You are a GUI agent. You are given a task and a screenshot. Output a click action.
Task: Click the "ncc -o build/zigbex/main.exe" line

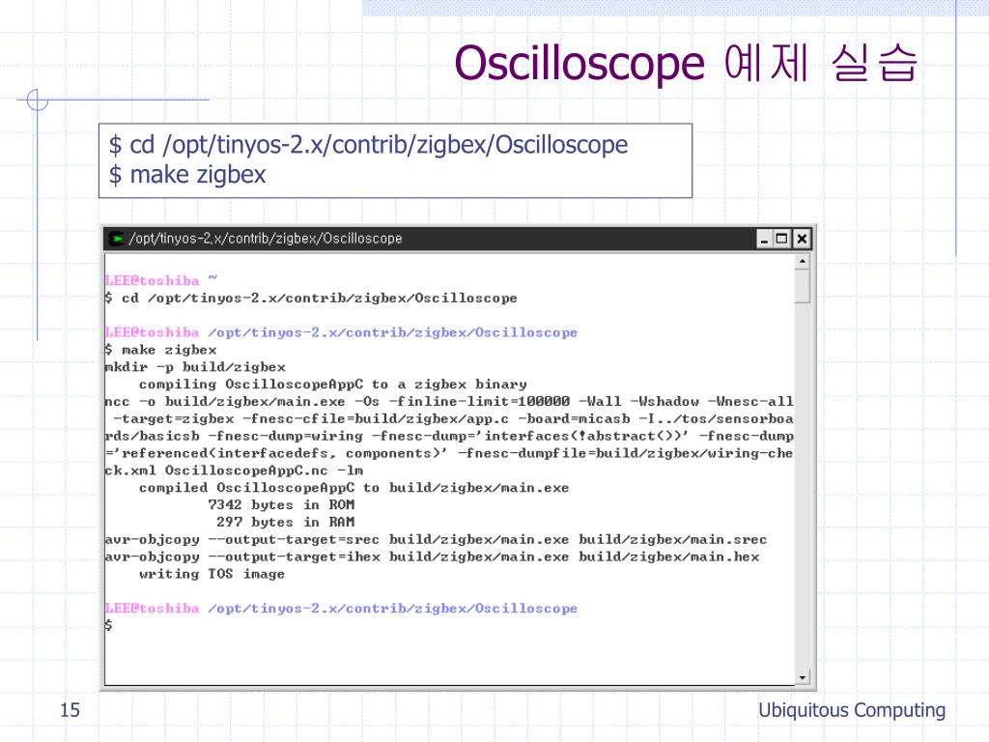coord(448,401)
